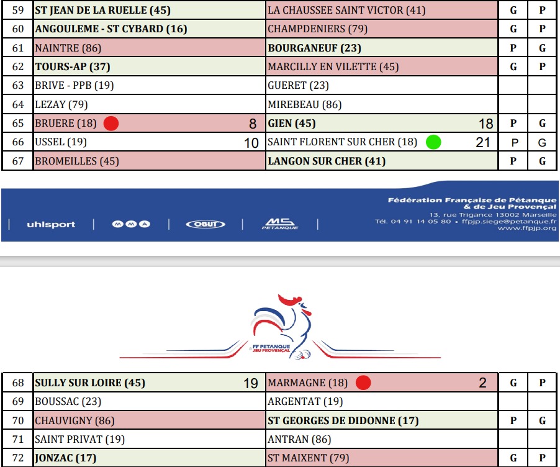Select MIREBEAU (86) cell
The width and height of the screenshot is (560, 467).
point(382,104)
